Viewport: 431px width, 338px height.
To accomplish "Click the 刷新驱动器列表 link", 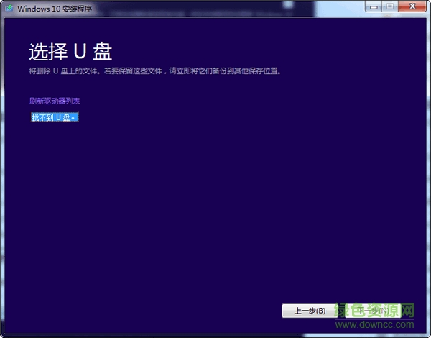I will pos(55,101).
